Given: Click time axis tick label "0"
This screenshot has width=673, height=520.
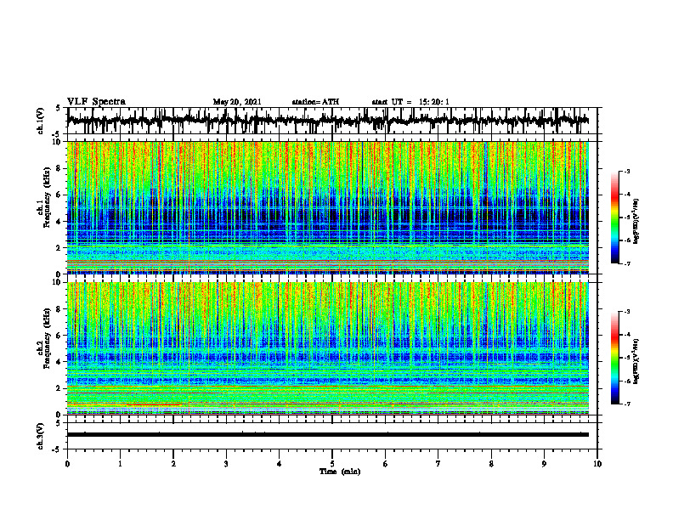Looking at the screenshot, I should click(x=67, y=464).
